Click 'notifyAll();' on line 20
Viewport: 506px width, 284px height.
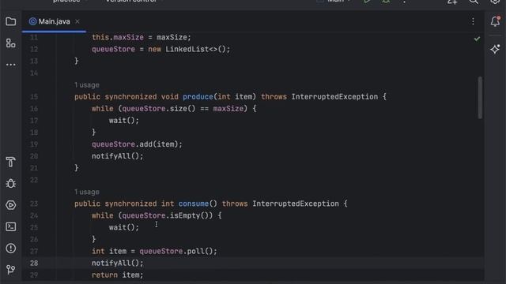(118, 156)
